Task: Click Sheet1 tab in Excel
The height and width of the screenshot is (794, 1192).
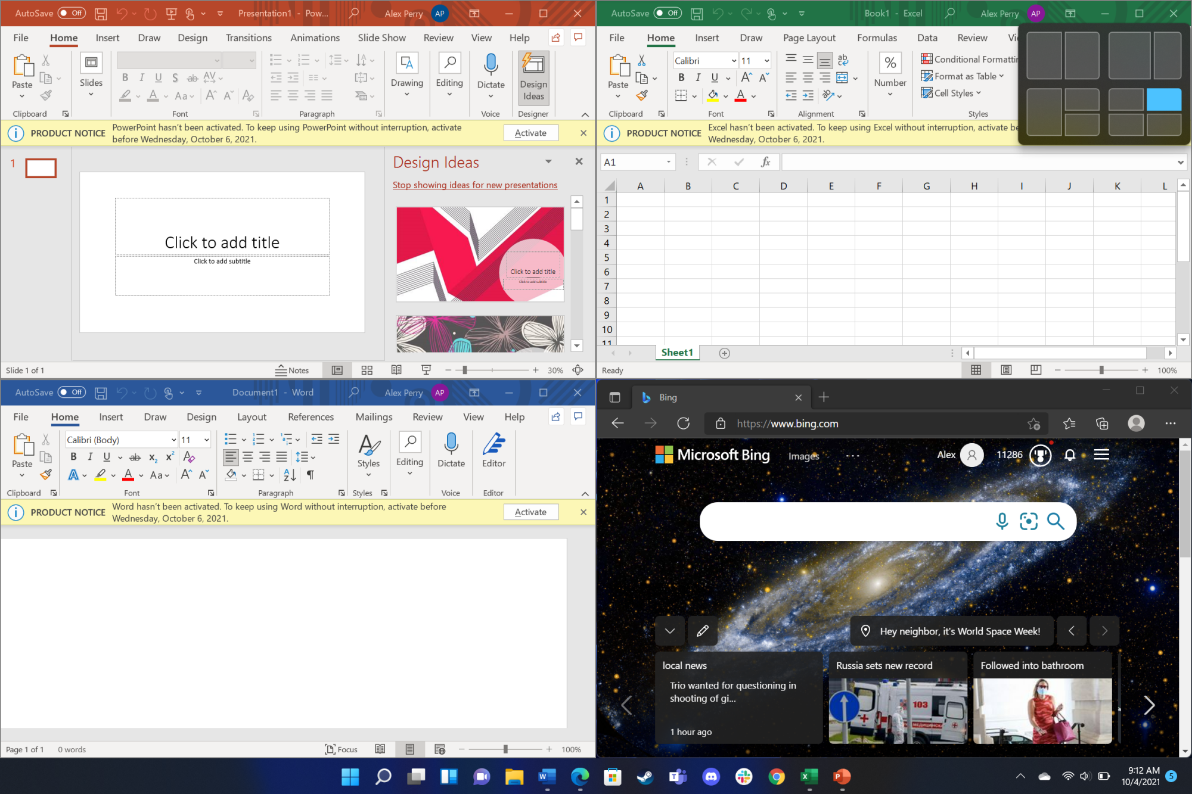Action: coord(677,353)
